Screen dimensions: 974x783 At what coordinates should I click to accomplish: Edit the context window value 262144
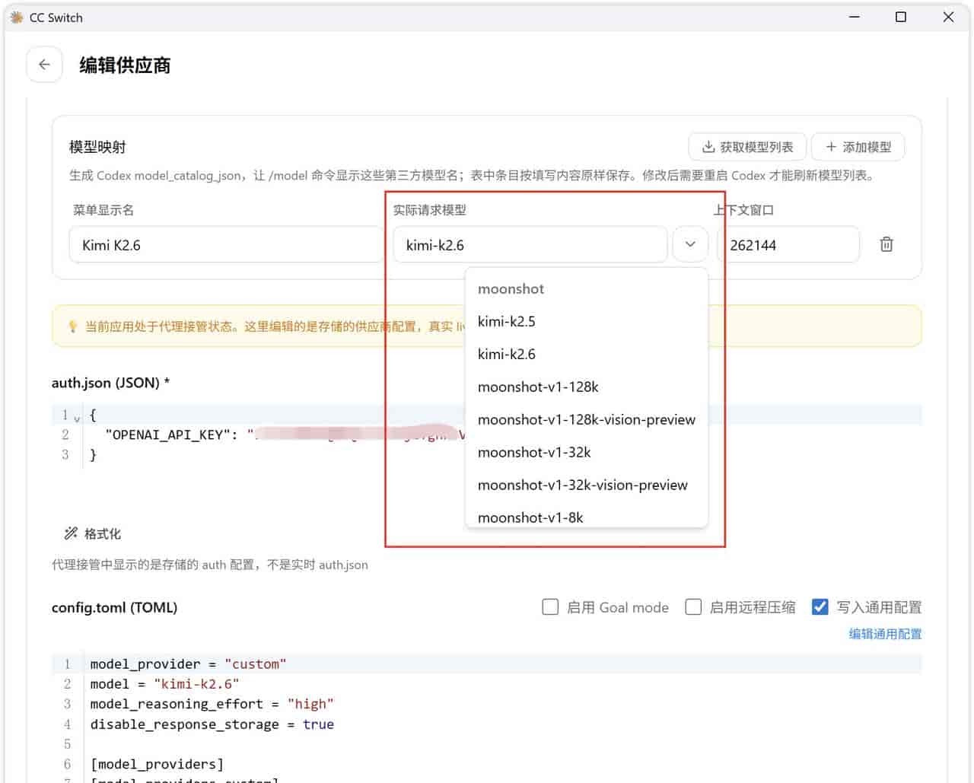click(788, 245)
